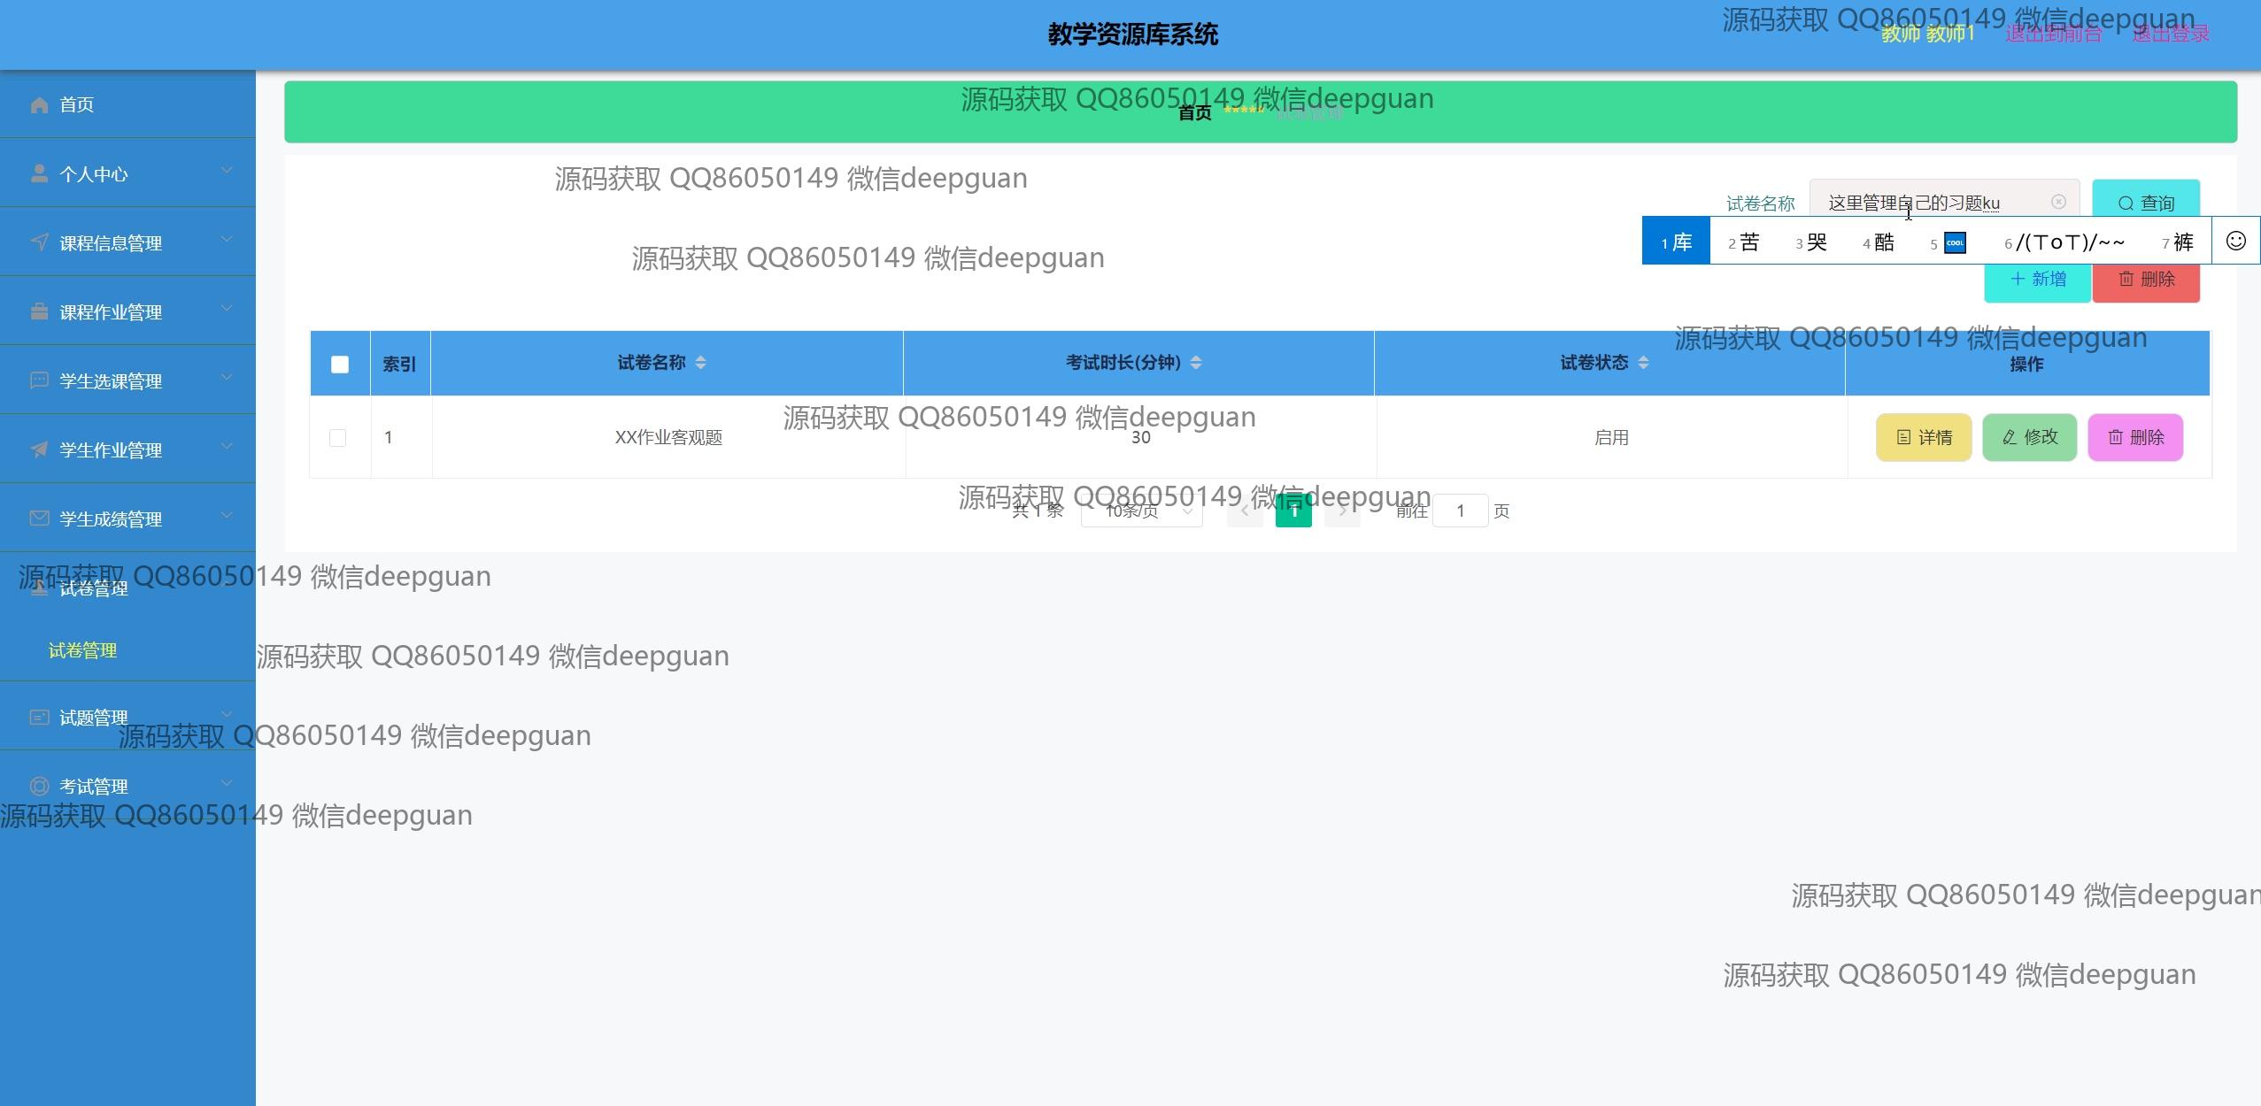2261x1106 pixels.
Task: Click the briefcase icon beside 课程作业管理
Action: (x=40, y=311)
